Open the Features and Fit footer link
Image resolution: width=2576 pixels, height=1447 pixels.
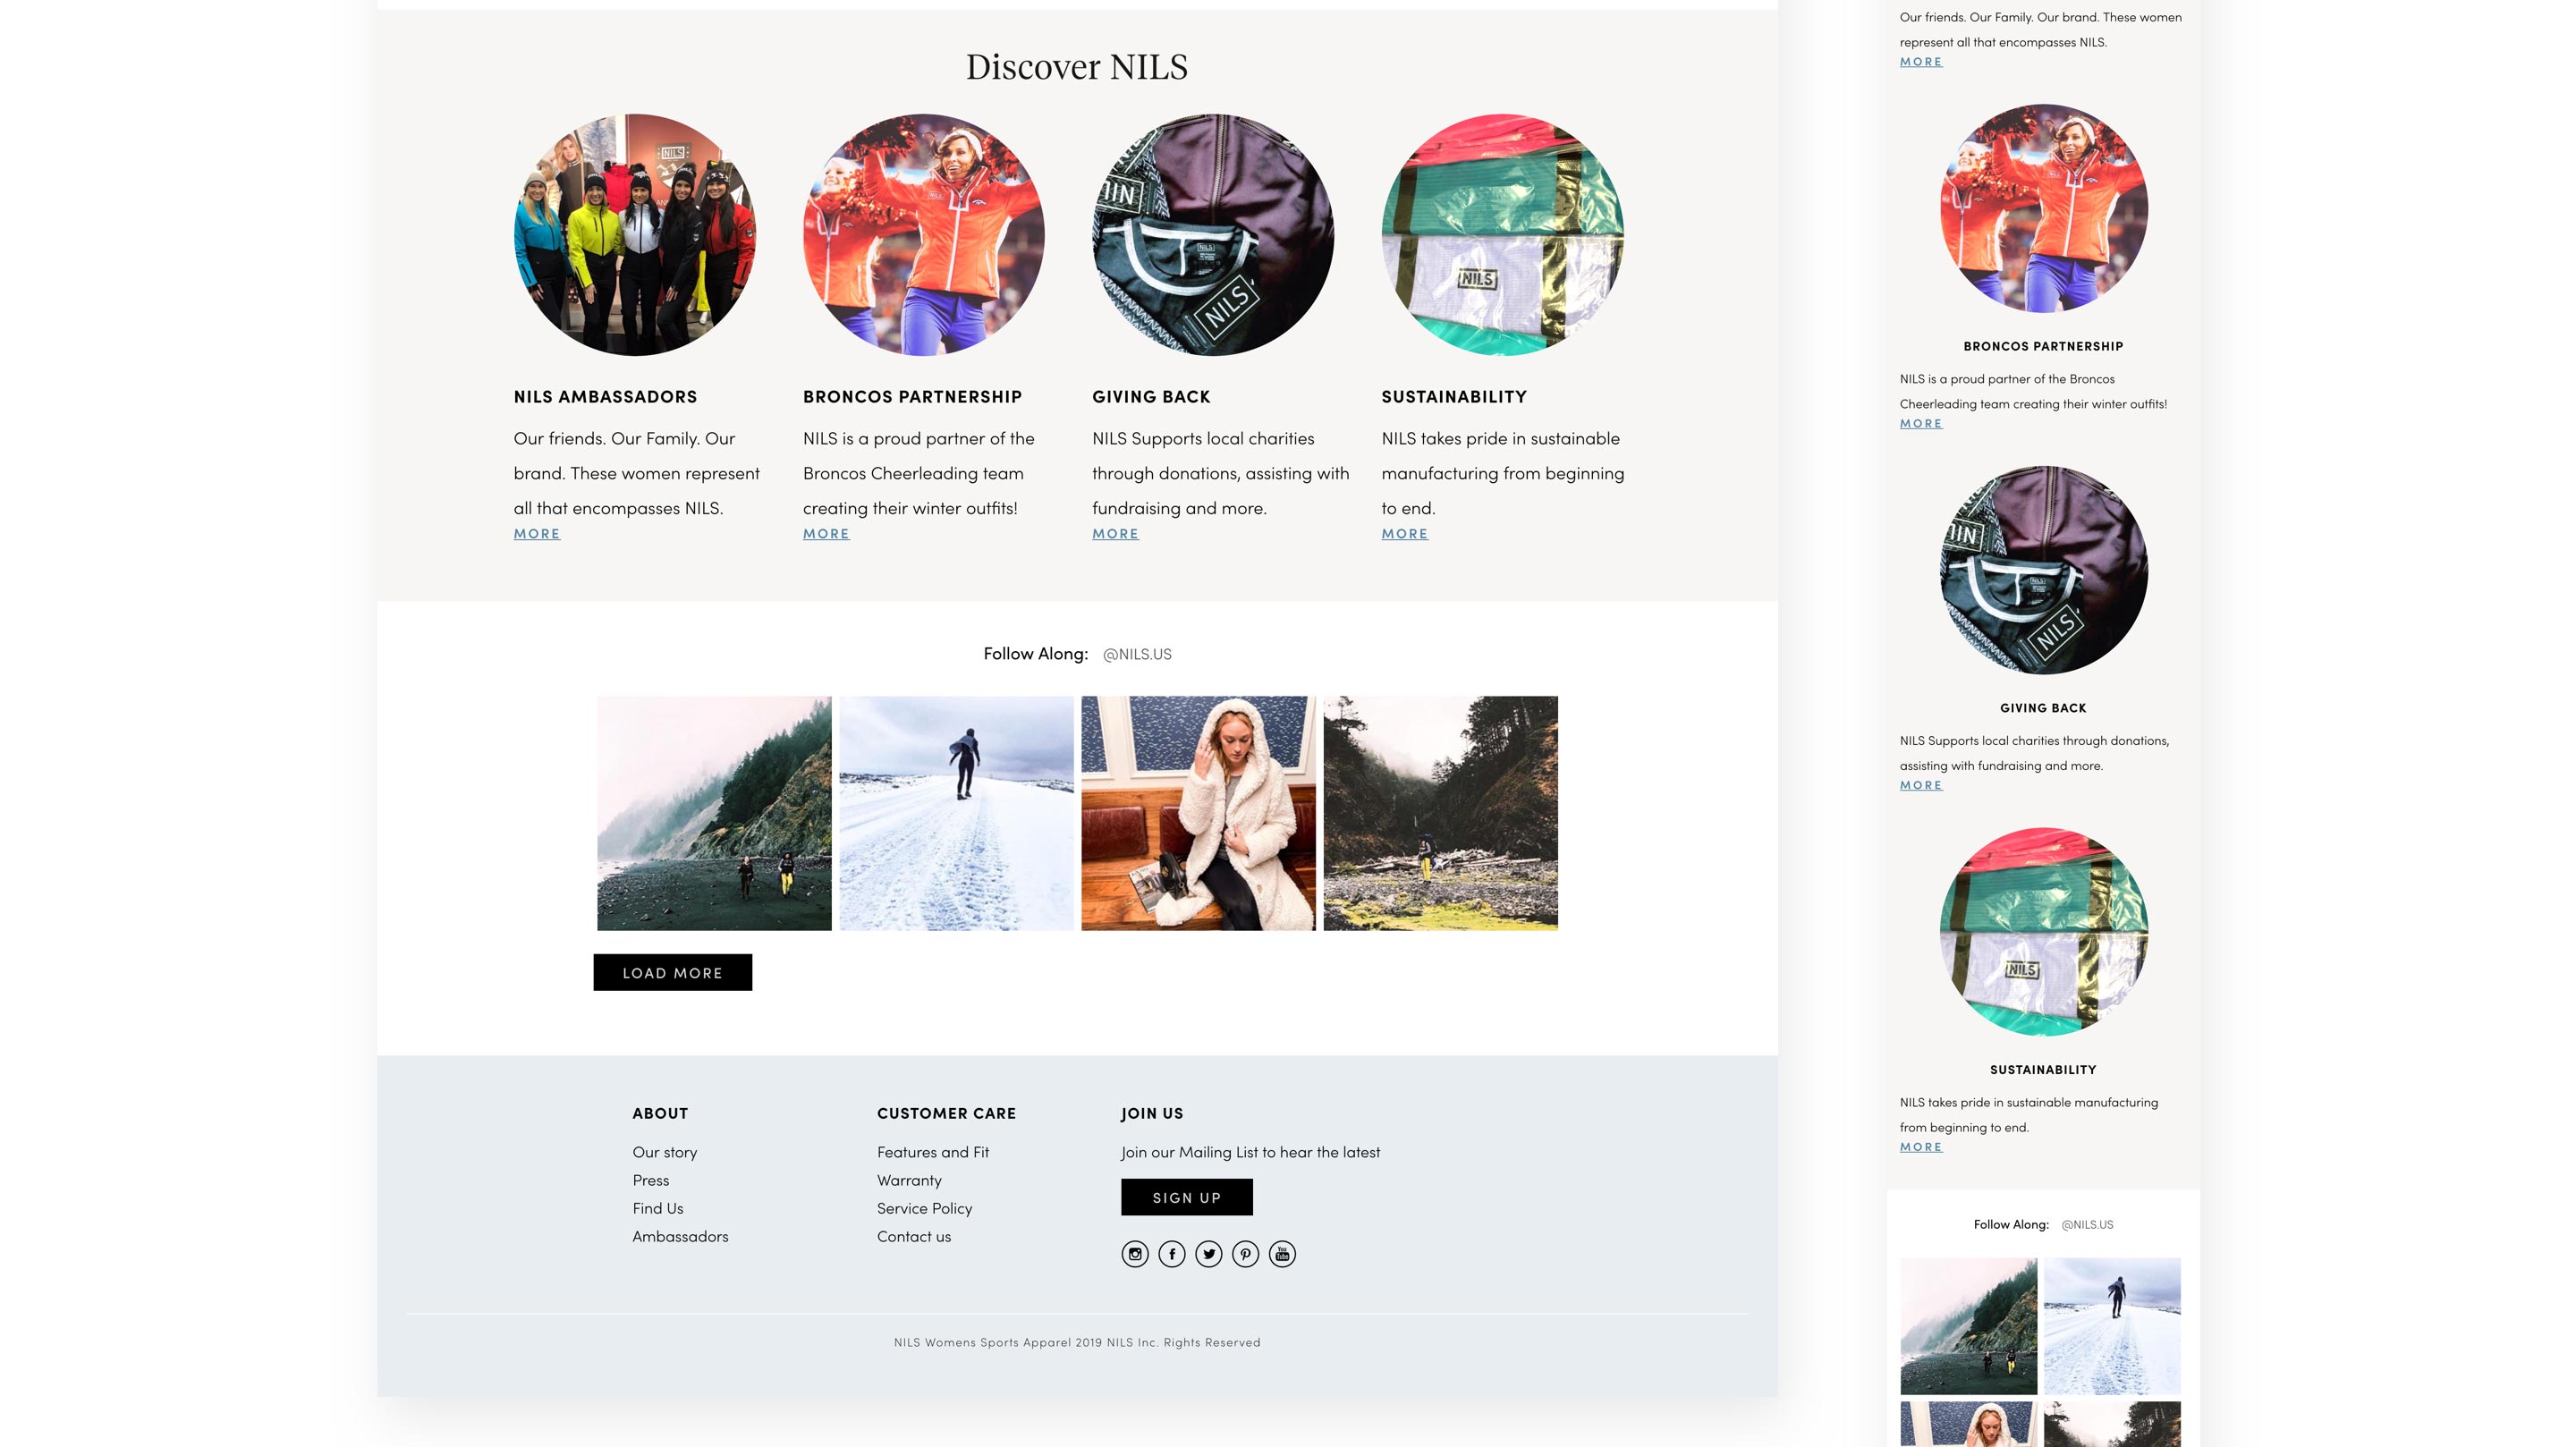tap(933, 1152)
